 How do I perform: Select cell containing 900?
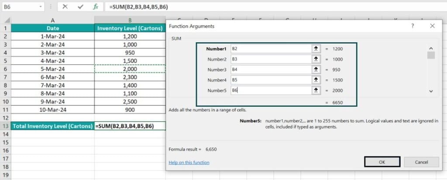click(x=130, y=110)
